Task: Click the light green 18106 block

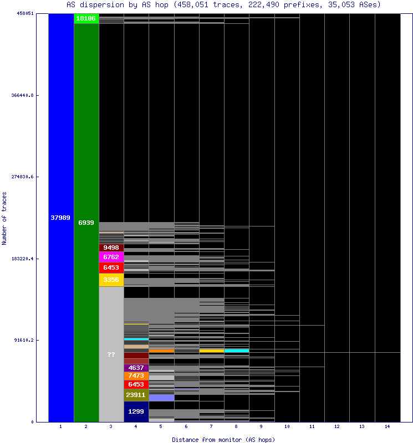Action: click(86, 18)
